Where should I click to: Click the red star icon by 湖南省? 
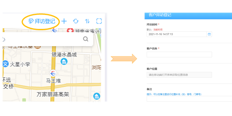point(70,31)
